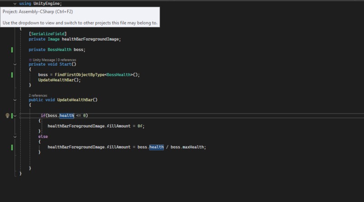Click the highlighted health in the else branch

[x=156, y=147]
